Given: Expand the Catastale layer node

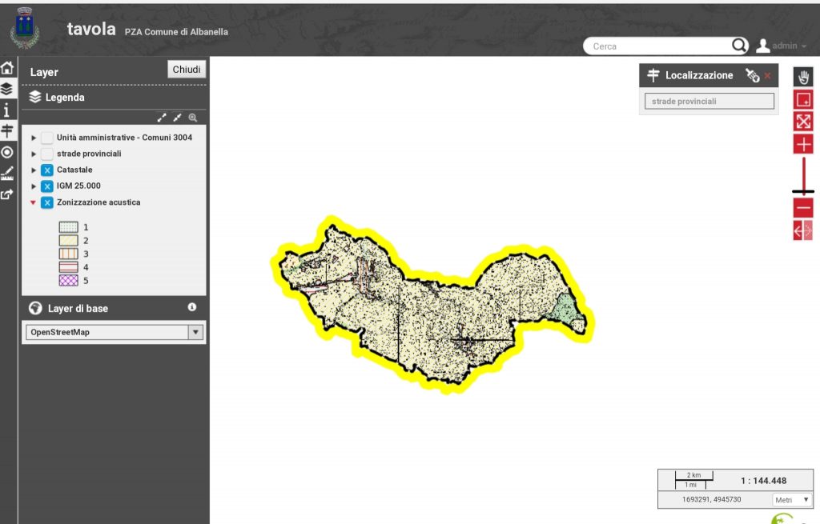Looking at the screenshot, I should tap(34, 170).
